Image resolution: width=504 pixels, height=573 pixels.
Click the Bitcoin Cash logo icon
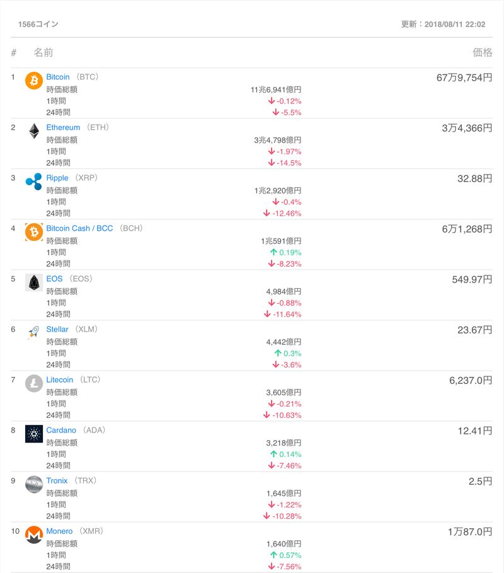pos(34,232)
